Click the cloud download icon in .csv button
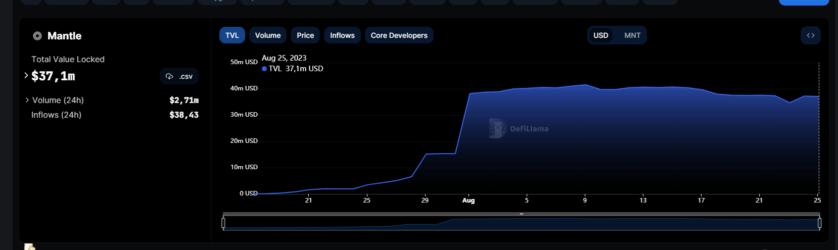The width and height of the screenshot is (838, 250). tap(169, 76)
